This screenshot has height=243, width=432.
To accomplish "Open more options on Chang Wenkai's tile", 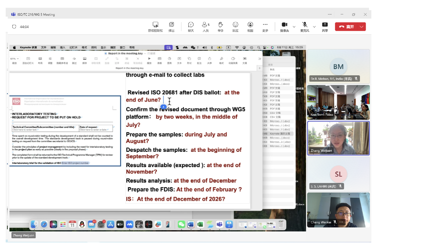I will (341, 222).
